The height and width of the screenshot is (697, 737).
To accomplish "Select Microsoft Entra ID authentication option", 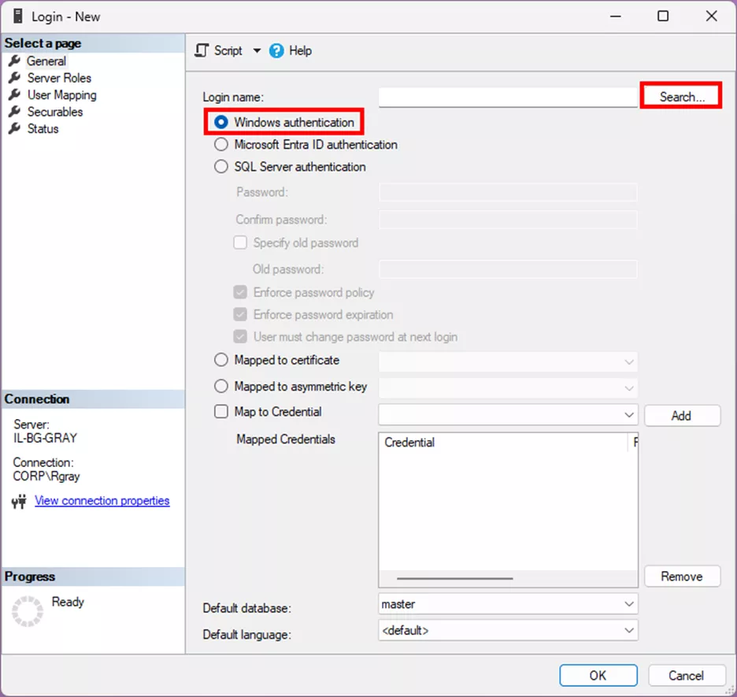I will (x=221, y=144).
